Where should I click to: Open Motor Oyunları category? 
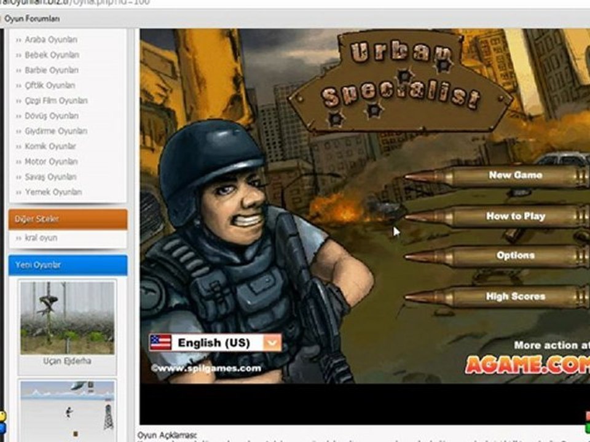tap(51, 161)
